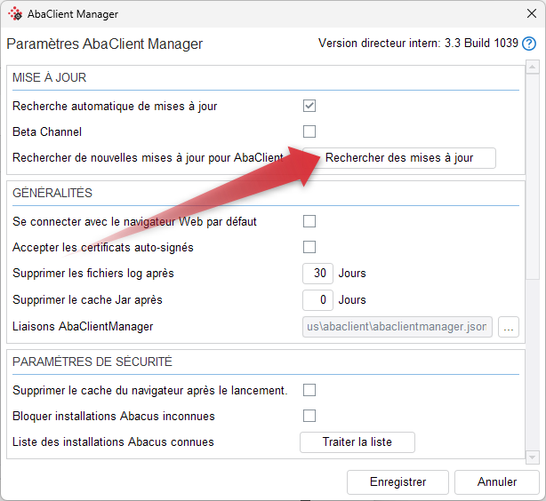Browse for abaclientmanager.json using ellipsis button
546x501 pixels.
click(x=509, y=327)
